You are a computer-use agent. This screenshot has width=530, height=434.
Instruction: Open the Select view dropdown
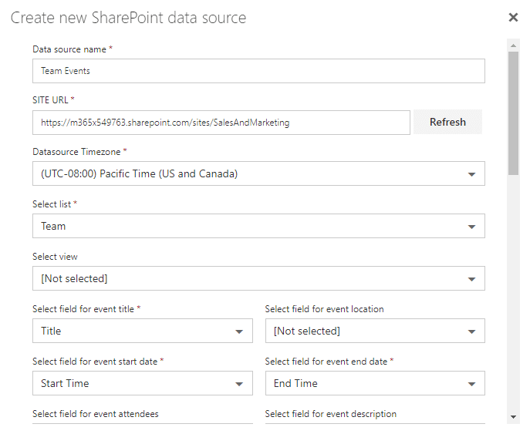tap(258, 278)
